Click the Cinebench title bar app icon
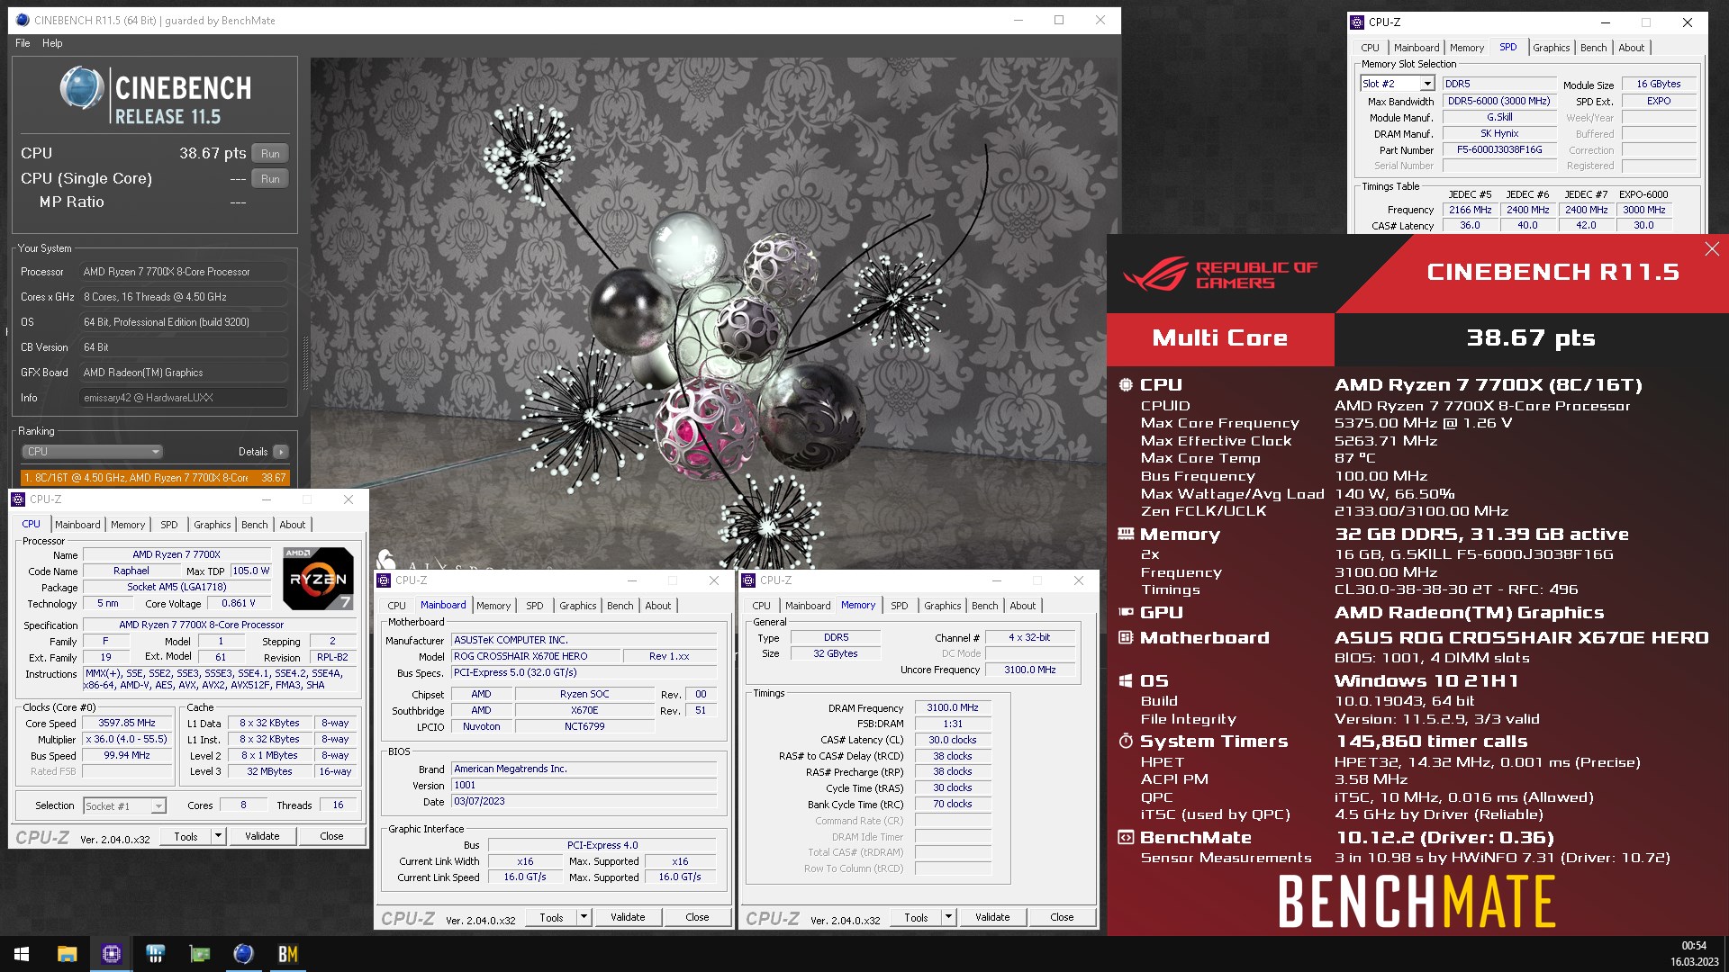This screenshot has width=1729, height=972. 23,20
